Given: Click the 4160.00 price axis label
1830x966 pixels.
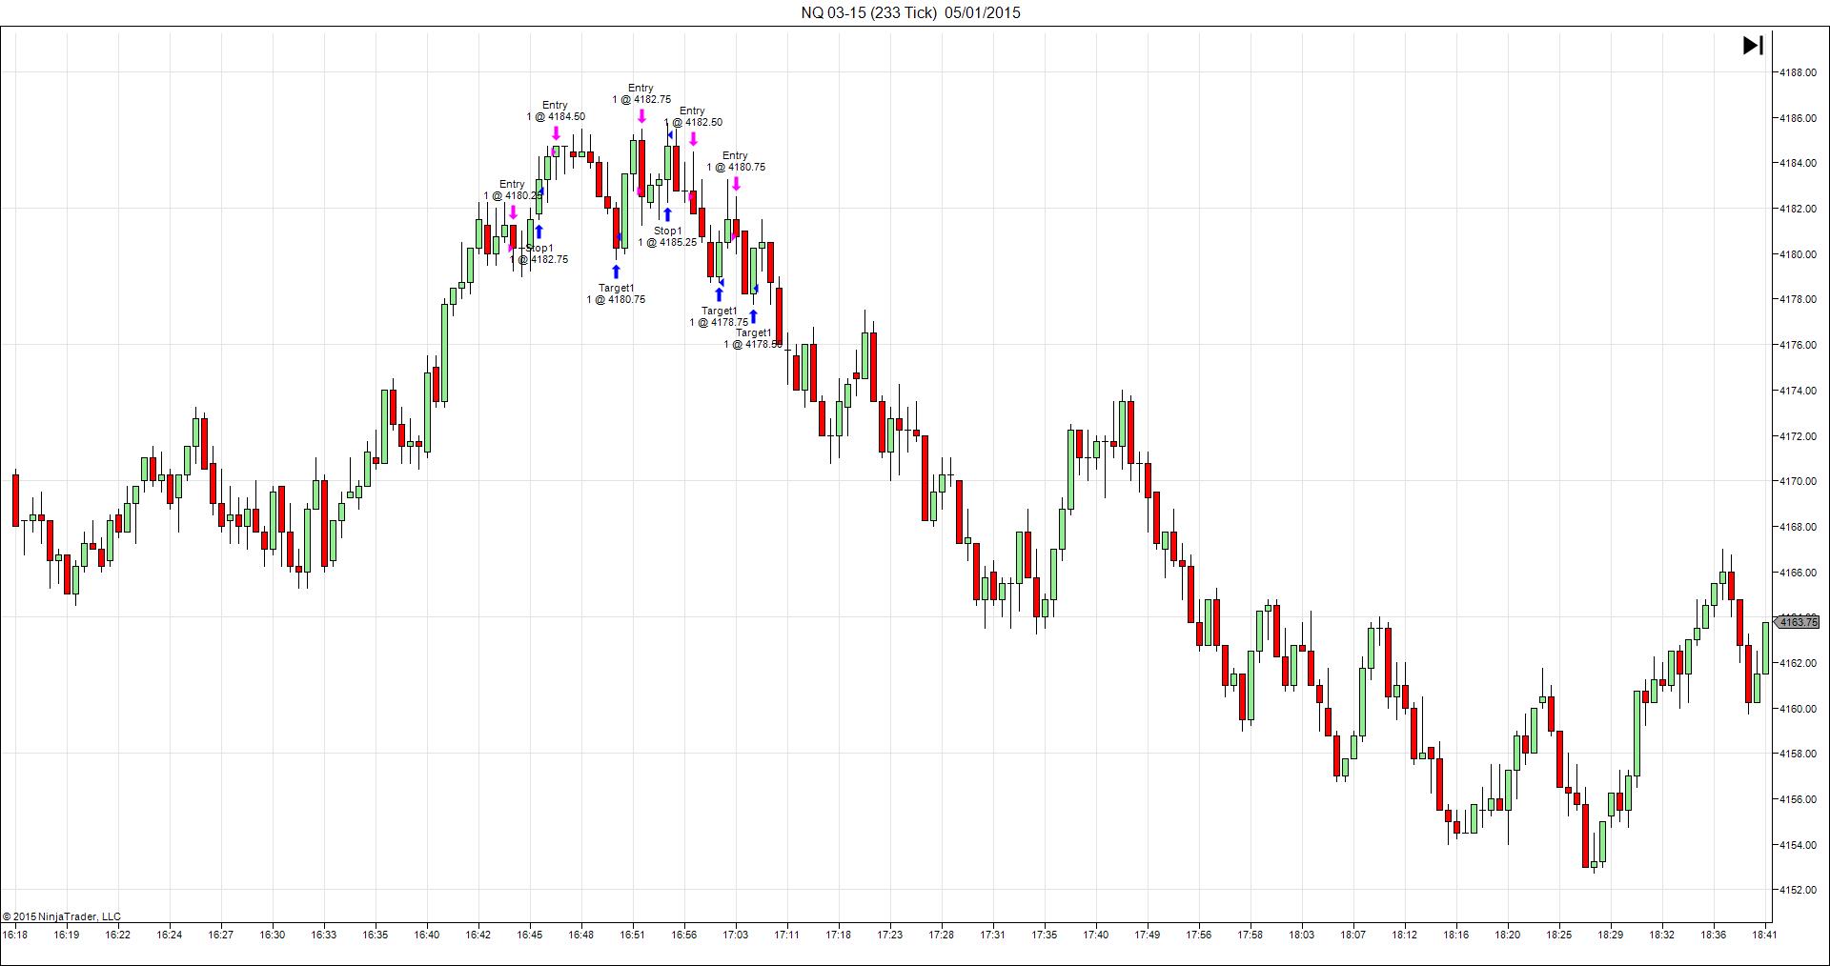Looking at the screenshot, I should click(1796, 709).
